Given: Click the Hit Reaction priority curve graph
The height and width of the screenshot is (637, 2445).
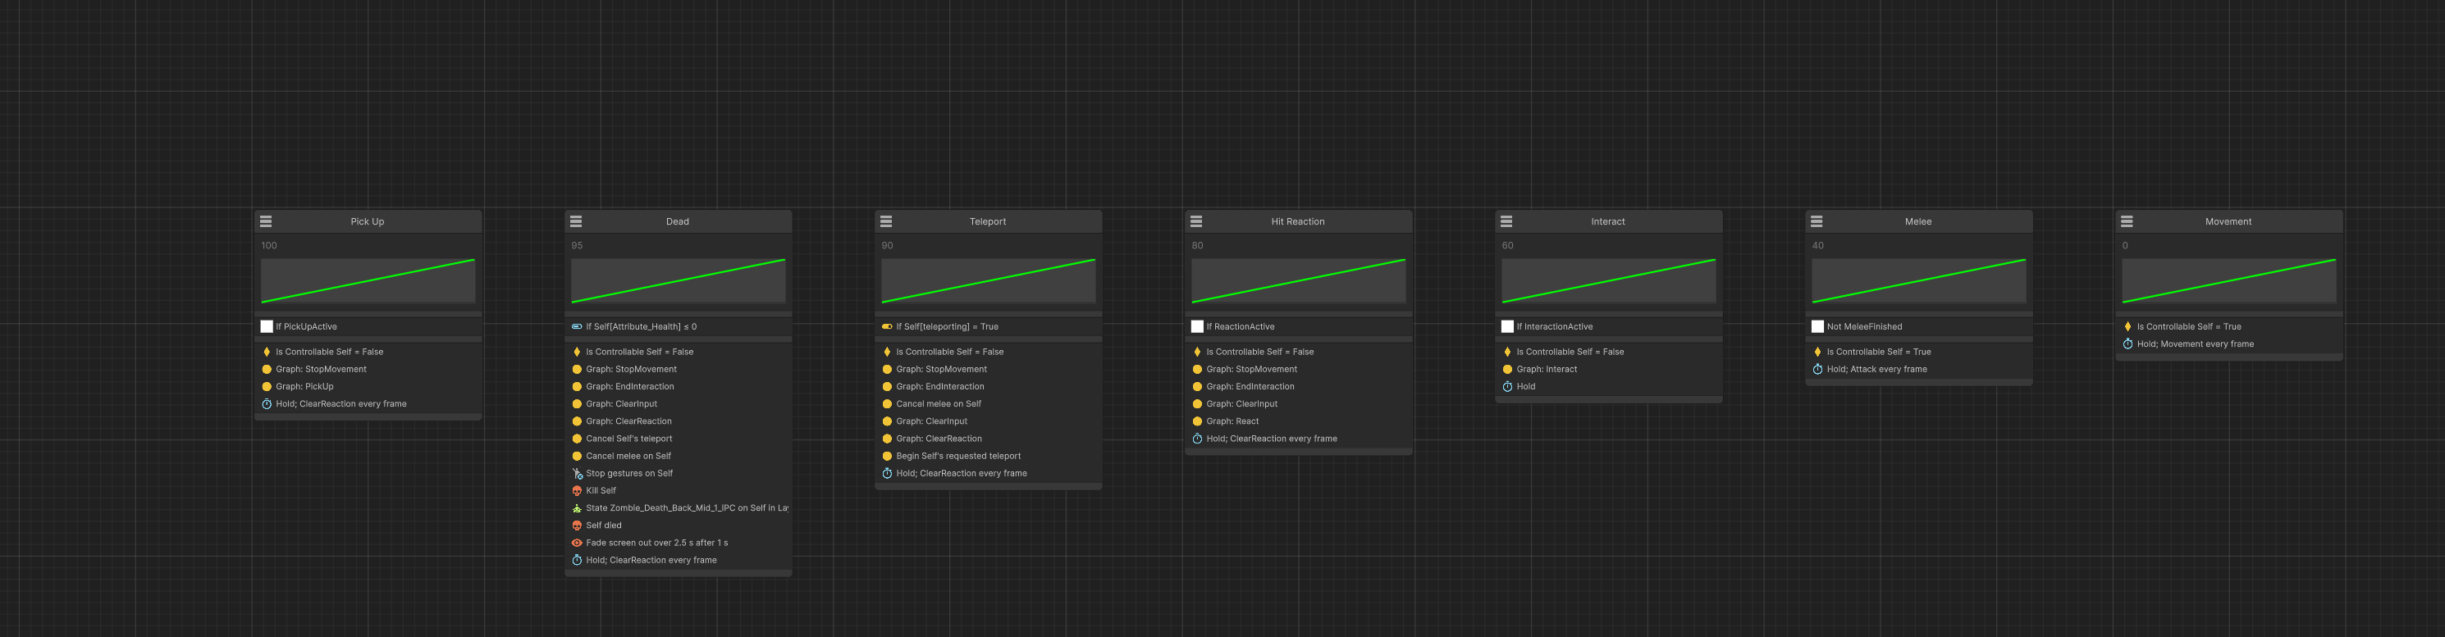Looking at the screenshot, I should click(x=1299, y=280).
